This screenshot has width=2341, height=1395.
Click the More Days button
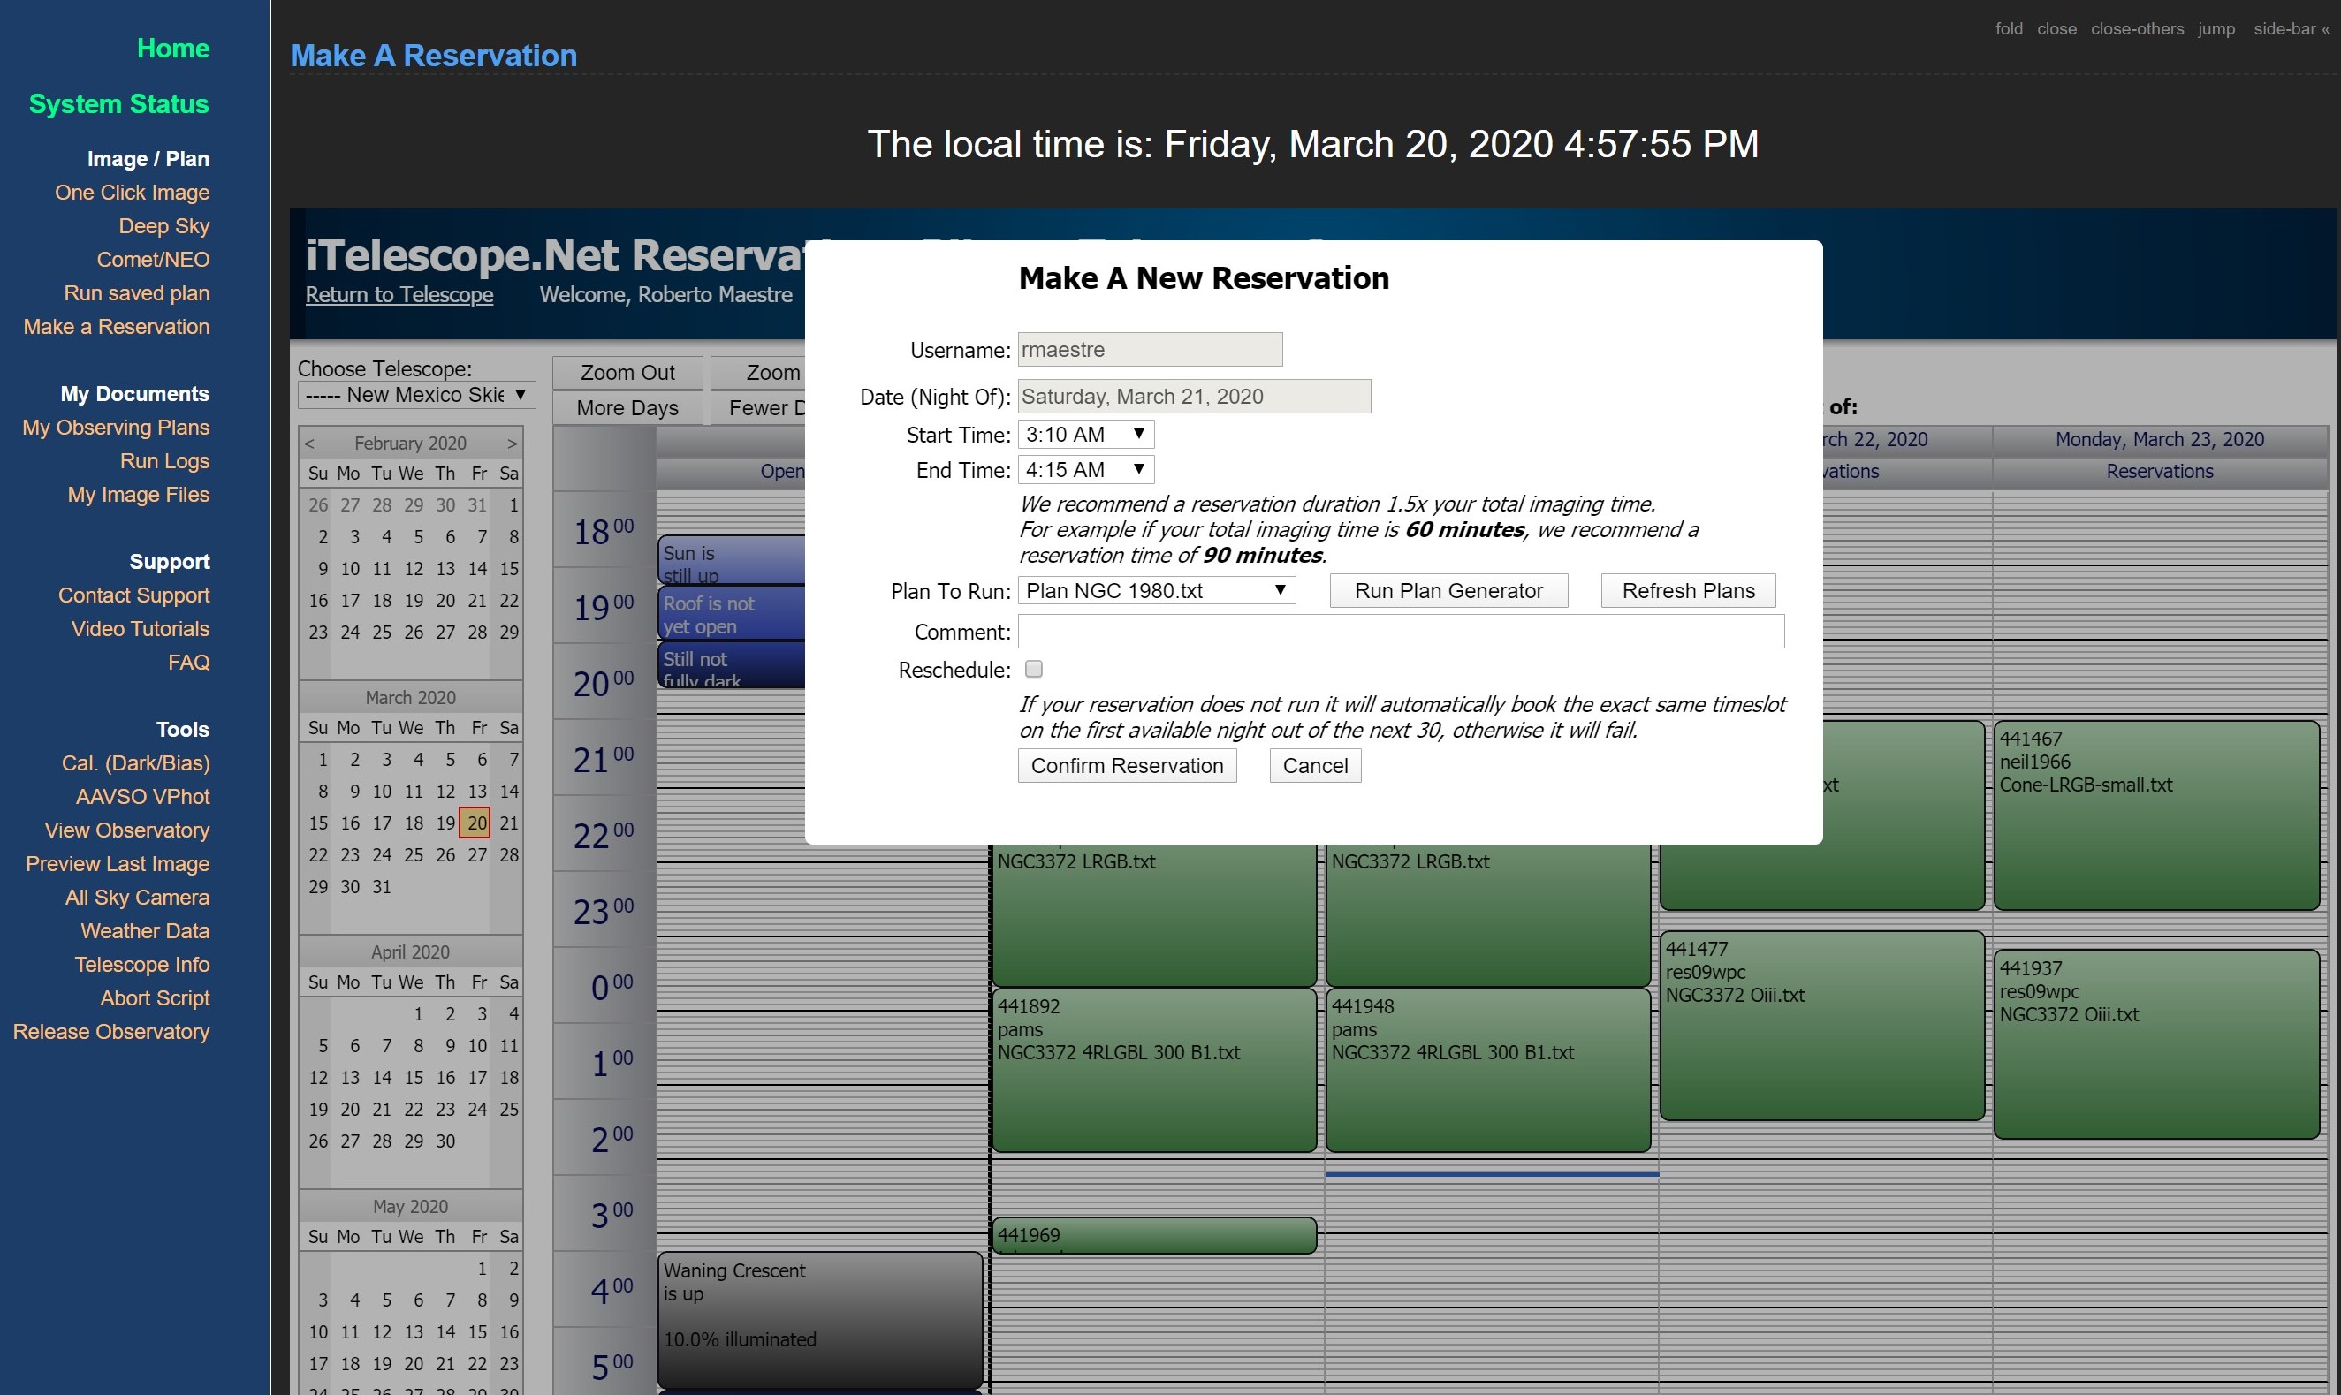click(x=627, y=408)
